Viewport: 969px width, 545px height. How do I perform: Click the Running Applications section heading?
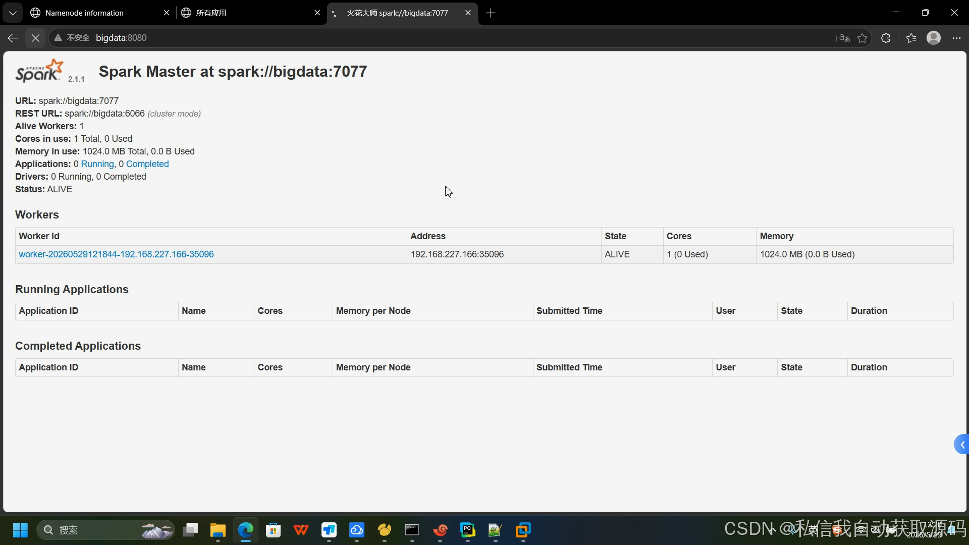point(72,290)
